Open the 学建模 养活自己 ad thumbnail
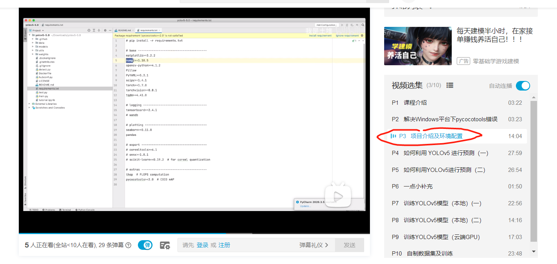This screenshot has width=557, height=264. pyautogui.click(x=418, y=46)
